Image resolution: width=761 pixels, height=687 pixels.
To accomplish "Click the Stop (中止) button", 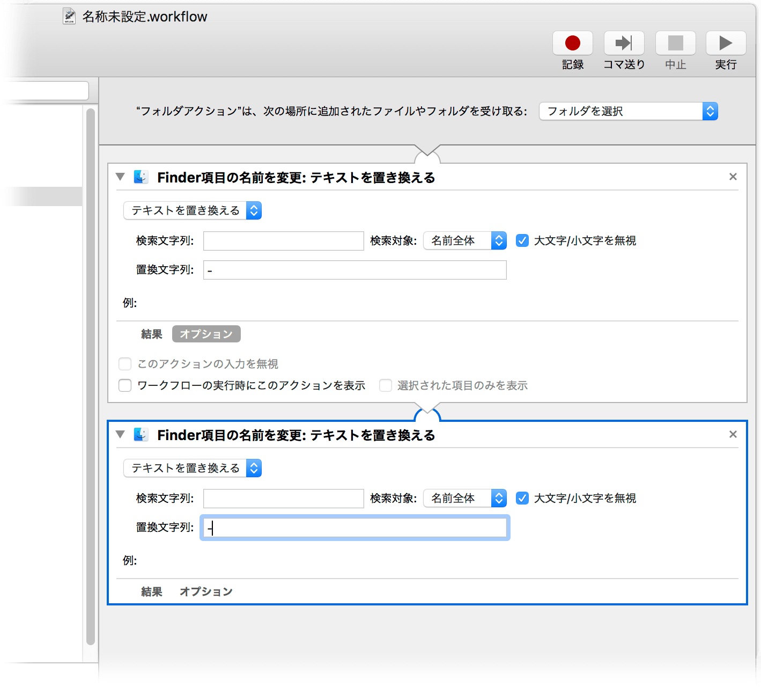I will pos(675,43).
